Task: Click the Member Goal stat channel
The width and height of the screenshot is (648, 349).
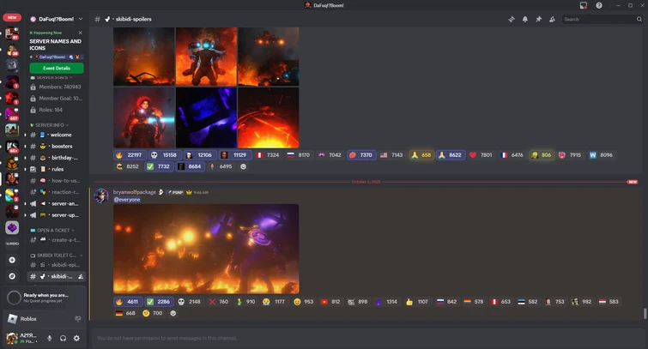Action: click(x=57, y=99)
